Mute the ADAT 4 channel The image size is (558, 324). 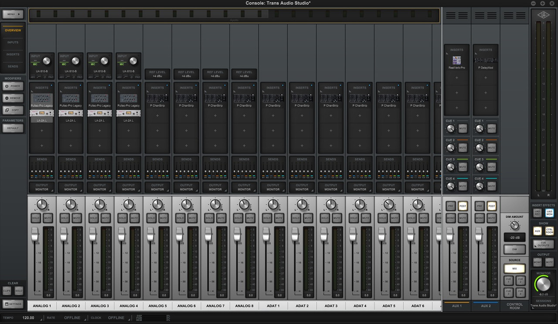click(x=366, y=218)
